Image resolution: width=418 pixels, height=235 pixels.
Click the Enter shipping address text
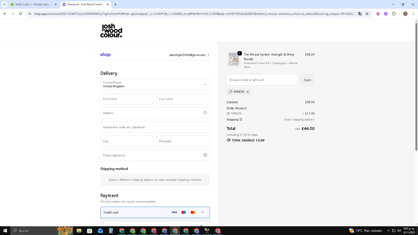click(299, 120)
